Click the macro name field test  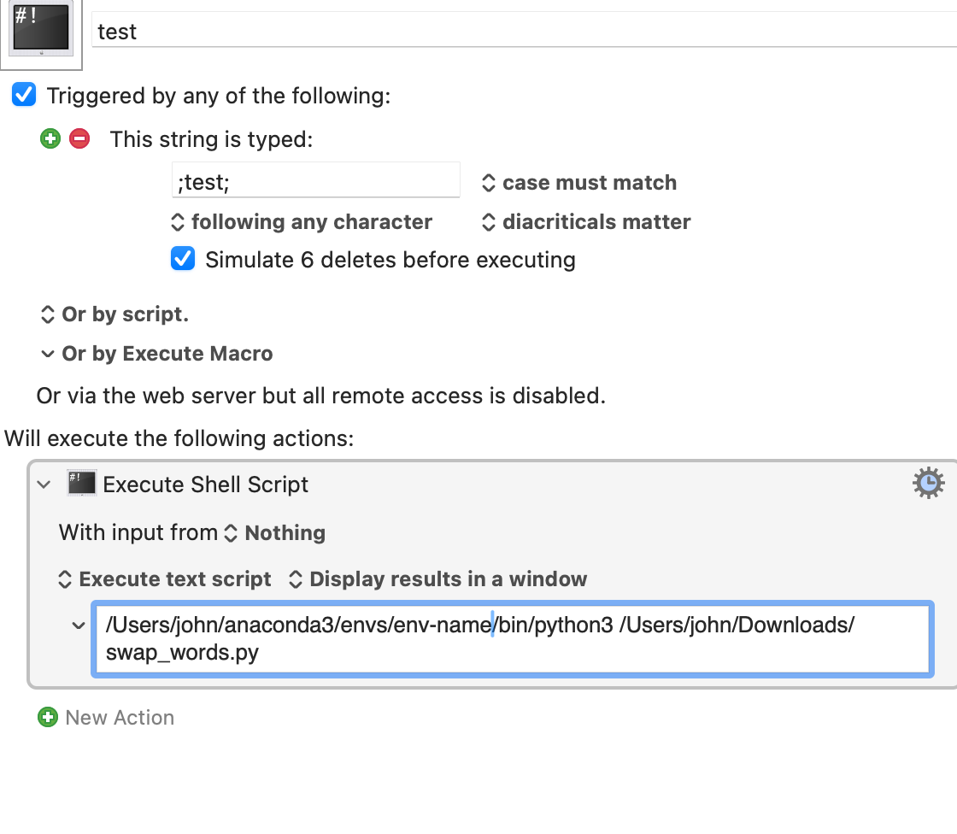(524, 31)
